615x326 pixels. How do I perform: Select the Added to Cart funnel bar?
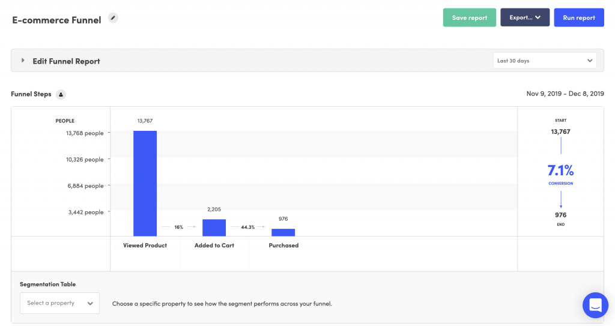coord(214,228)
